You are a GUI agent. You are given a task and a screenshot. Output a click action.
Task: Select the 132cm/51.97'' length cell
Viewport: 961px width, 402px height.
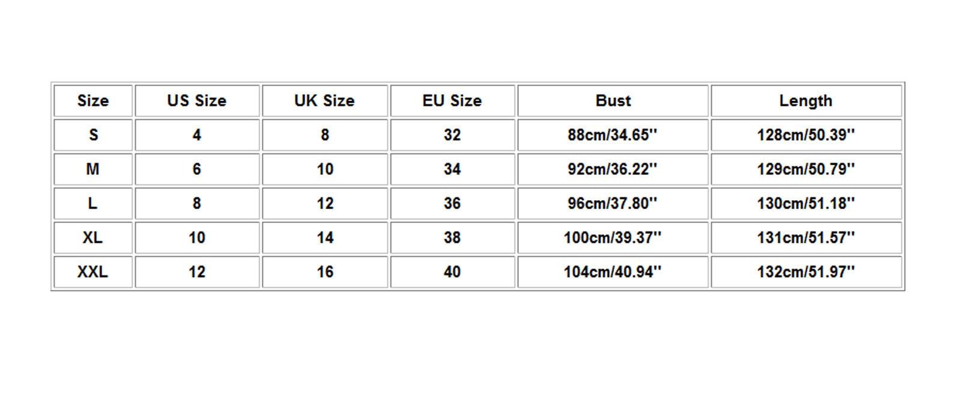coord(806,272)
